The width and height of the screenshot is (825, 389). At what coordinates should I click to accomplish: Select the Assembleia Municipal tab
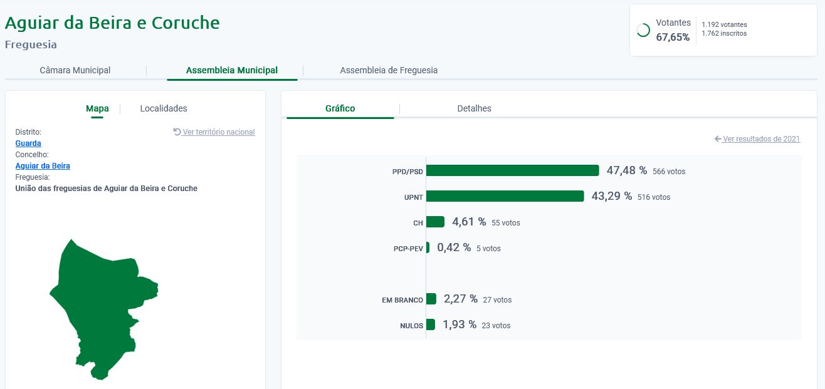[232, 70]
